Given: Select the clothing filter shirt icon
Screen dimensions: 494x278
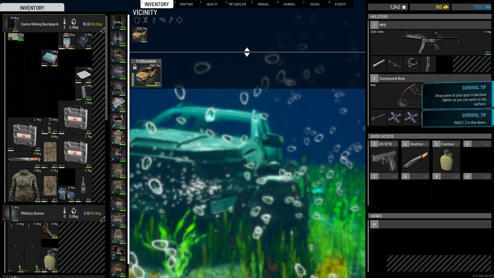Looking at the screenshot, I should 137,20.
